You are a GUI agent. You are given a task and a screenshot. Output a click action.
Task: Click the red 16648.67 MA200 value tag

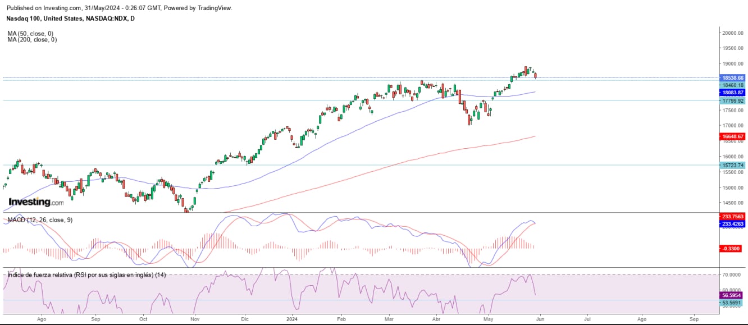[x=733, y=136]
